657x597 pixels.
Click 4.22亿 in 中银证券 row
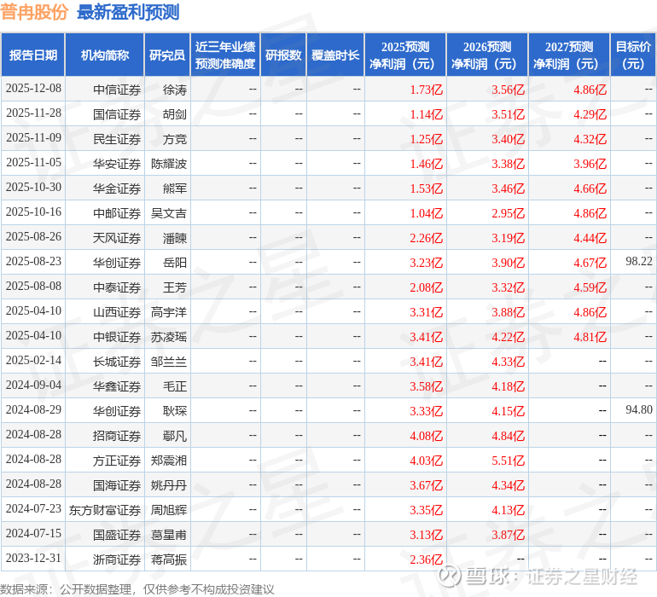point(509,337)
